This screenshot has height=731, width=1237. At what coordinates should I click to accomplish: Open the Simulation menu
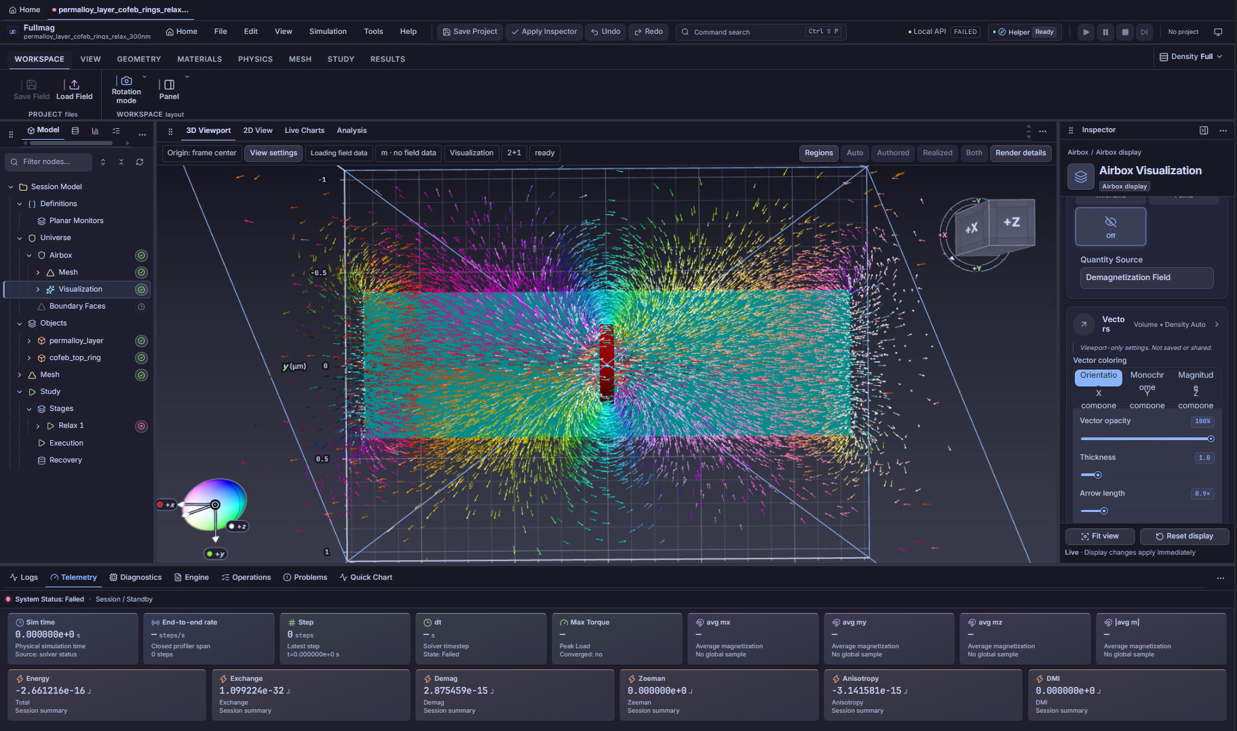pos(328,32)
